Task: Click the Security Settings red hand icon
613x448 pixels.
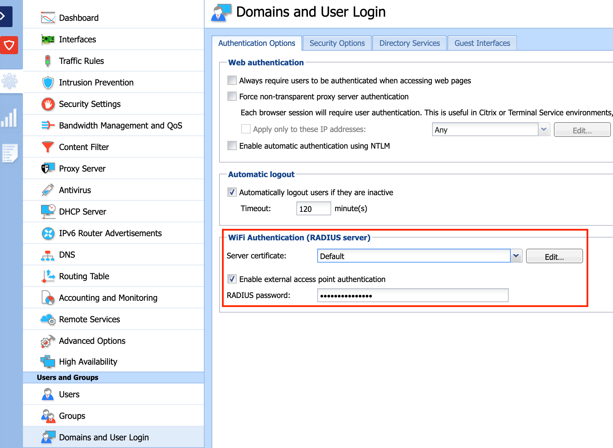Action: coord(48,104)
